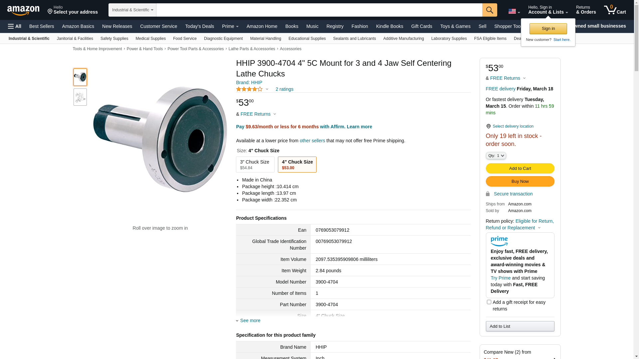Open the cart icon
639x359 pixels.
click(x=615, y=10)
